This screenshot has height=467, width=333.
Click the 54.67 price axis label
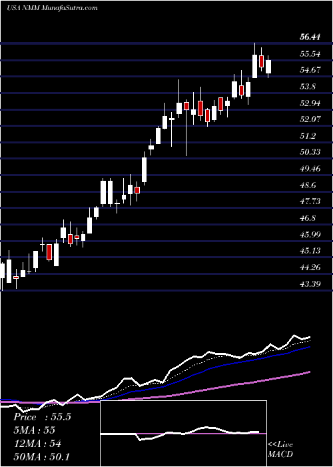tap(310, 70)
